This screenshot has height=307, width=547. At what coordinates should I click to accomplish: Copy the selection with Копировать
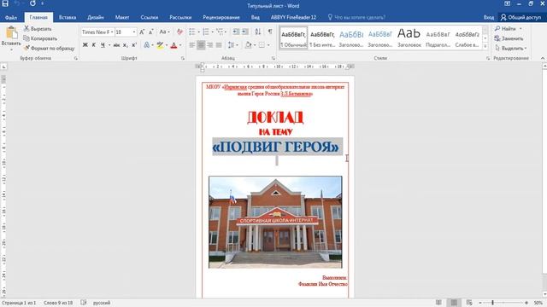coord(40,38)
